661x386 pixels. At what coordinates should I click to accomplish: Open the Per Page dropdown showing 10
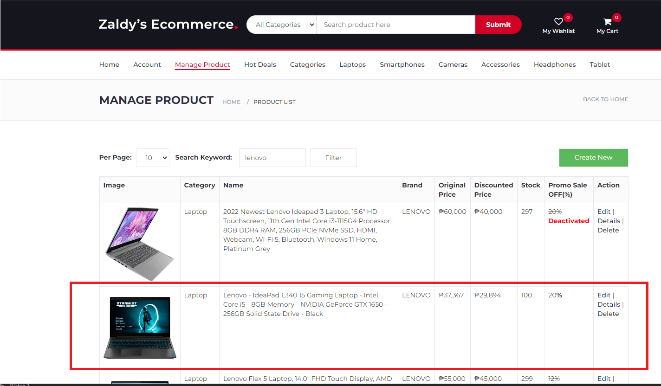tap(152, 157)
